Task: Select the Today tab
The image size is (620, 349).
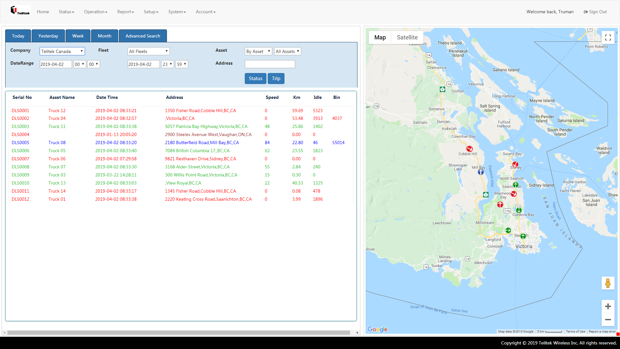Action: 18,36
